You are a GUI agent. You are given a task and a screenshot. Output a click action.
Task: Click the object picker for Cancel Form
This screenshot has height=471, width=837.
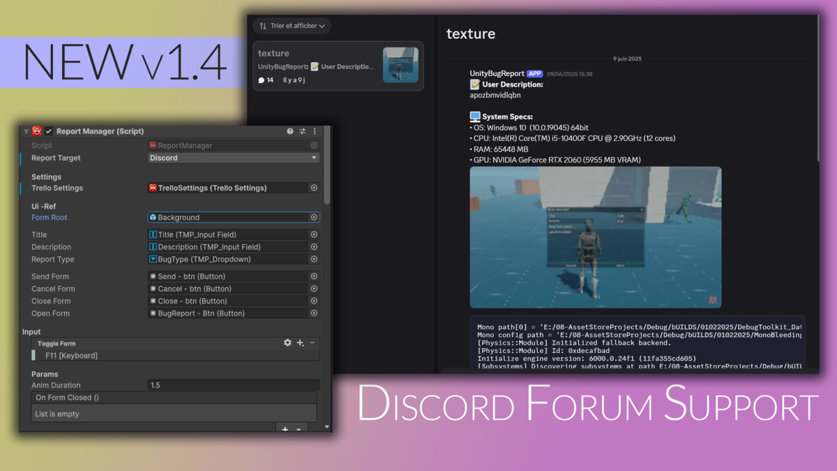coord(314,289)
